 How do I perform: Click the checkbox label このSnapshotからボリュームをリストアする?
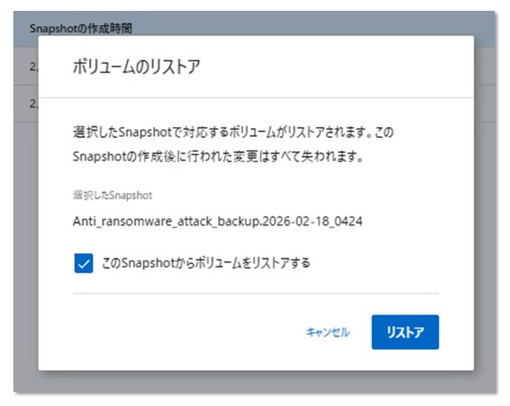click(207, 264)
